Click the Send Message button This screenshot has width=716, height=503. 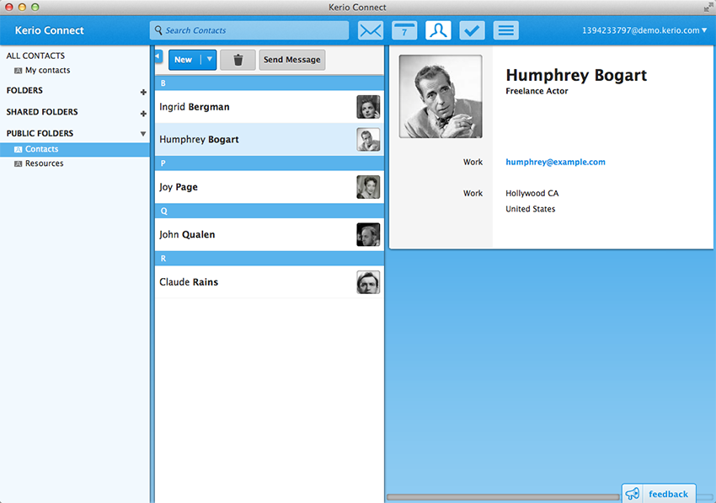pos(291,60)
